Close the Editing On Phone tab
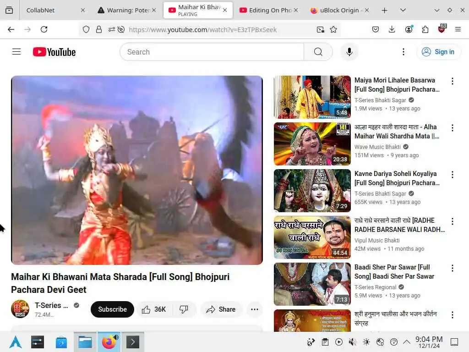 (296, 10)
